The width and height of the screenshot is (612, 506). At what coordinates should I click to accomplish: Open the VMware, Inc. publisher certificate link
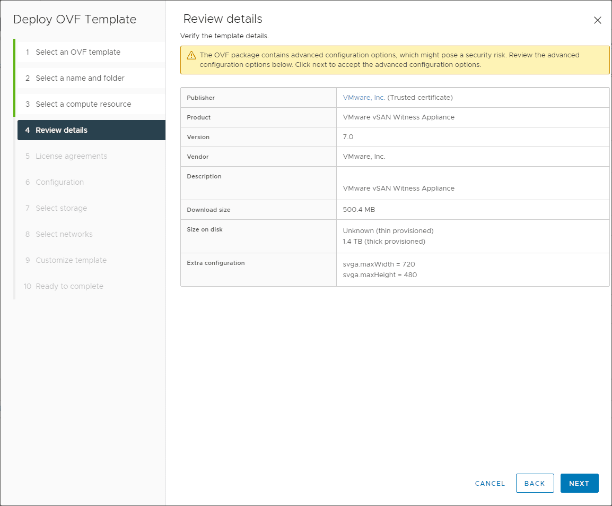364,98
